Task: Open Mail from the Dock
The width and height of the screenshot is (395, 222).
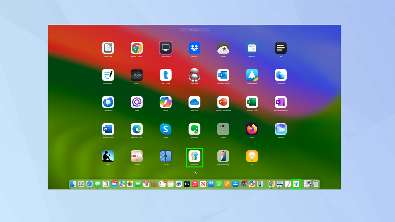Action: click(x=113, y=184)
